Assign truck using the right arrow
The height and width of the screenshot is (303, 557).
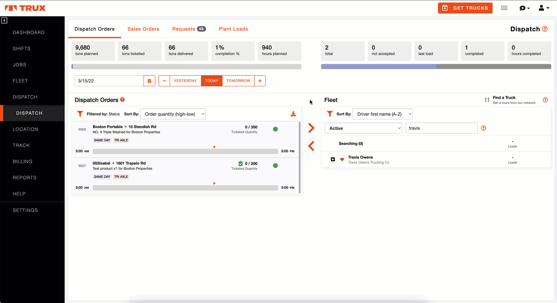(x=311, y=128)
